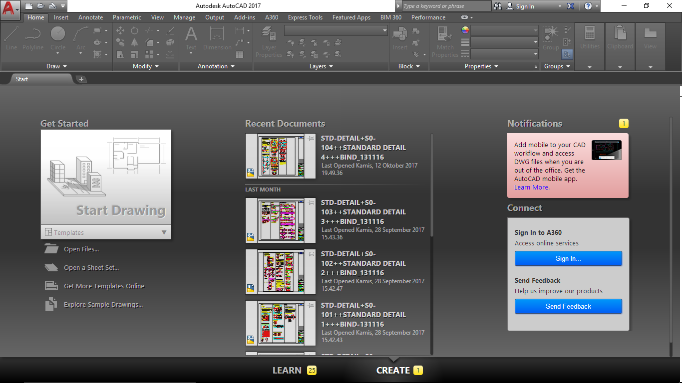This screenshot has height=383, width=682.
Task: Open the STD-DETAIL+S0-104 recent drawing thumbnail
Action: [x=280, y=156]
